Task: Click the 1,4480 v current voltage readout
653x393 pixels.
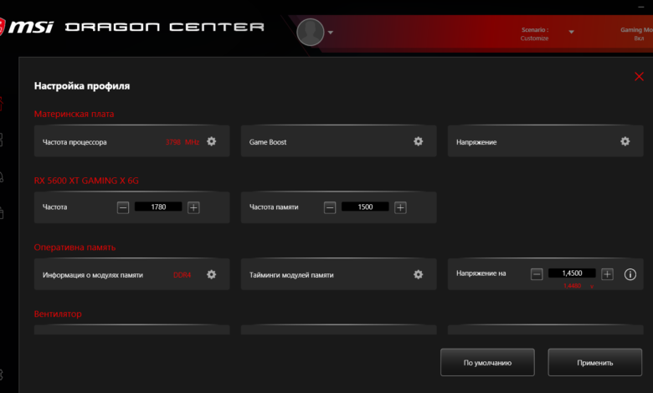Action: pos(578,286)
